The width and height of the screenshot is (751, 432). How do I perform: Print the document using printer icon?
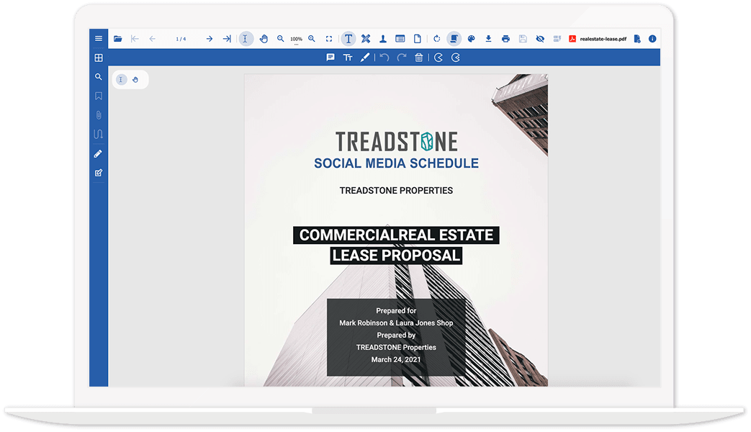pyautogui.click(x=505, y=39)
